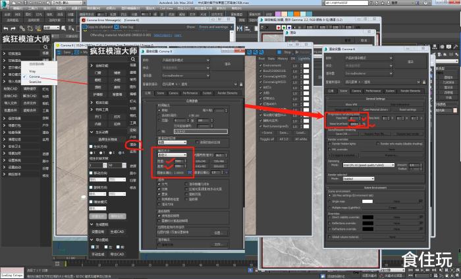Select the Bind to Space Warp icon

click(38, 28)
